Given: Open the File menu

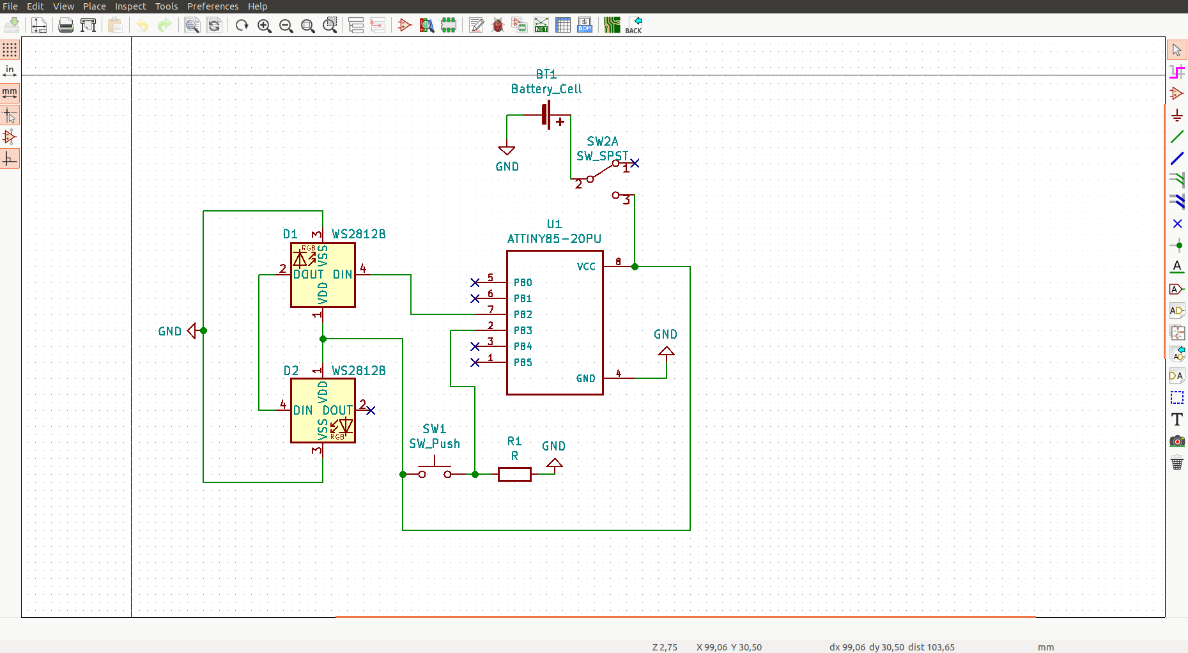Looking at the screenshot, I should point(10,6).
